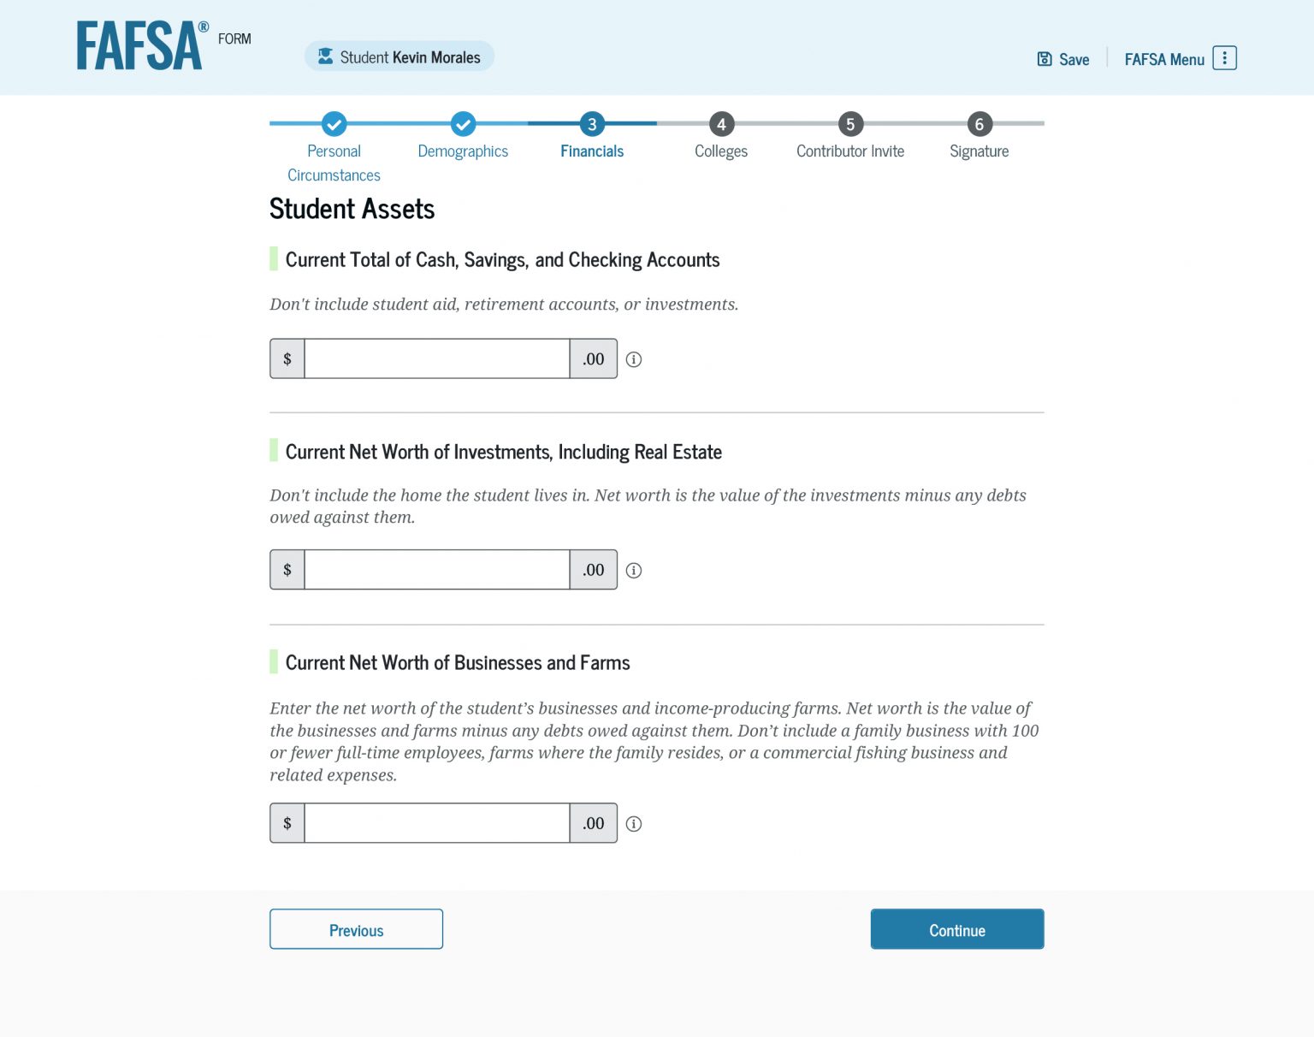Click the Previous button
1314x1037 pixels.
pos(356,929)
